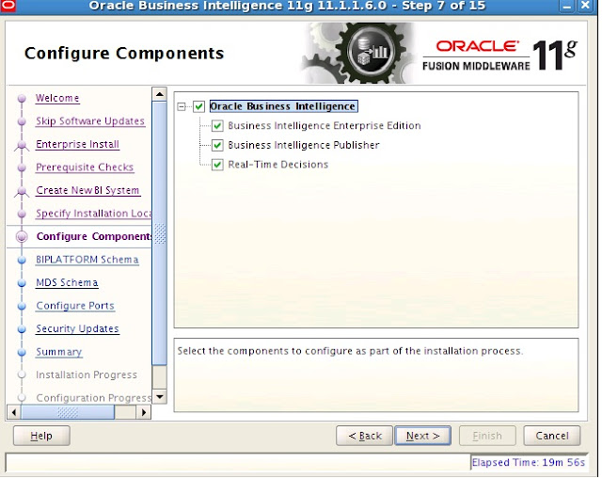Click the 'Elapsed Time: 19m 56s' status text
The height and width of the screenshot is (478, 602).
pyautogui.click(x=529, y=462)
